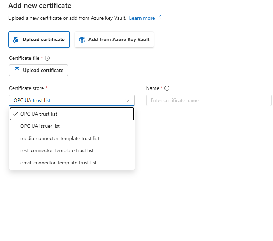Open external link icon beside Learn more
The height and width of the screenshot is (241, 273).
point(159,18)
